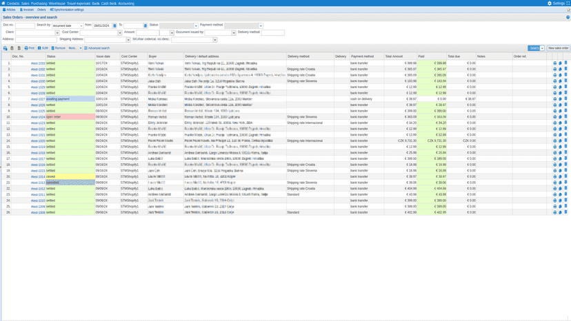This screenshot has width=571, height=321.
Task: Click the Address input field
Action: coord(36,40)
